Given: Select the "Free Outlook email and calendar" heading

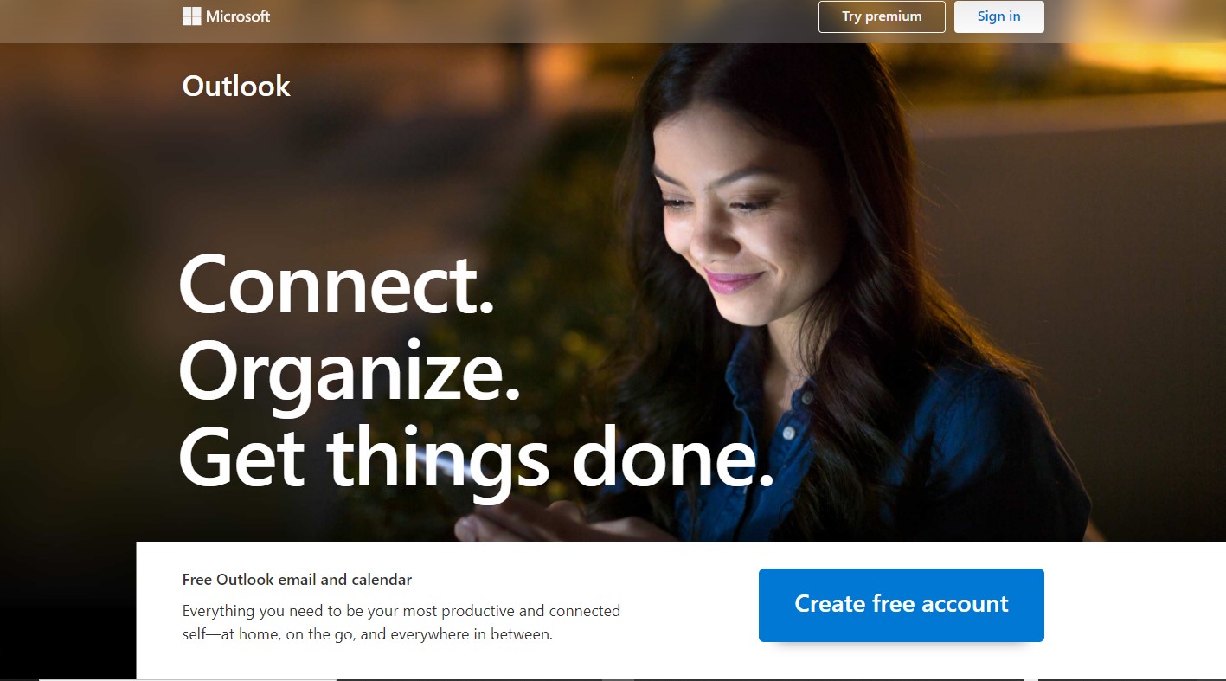Looking at the screenshot, I should pyautogui.click(x=297, y=580).
